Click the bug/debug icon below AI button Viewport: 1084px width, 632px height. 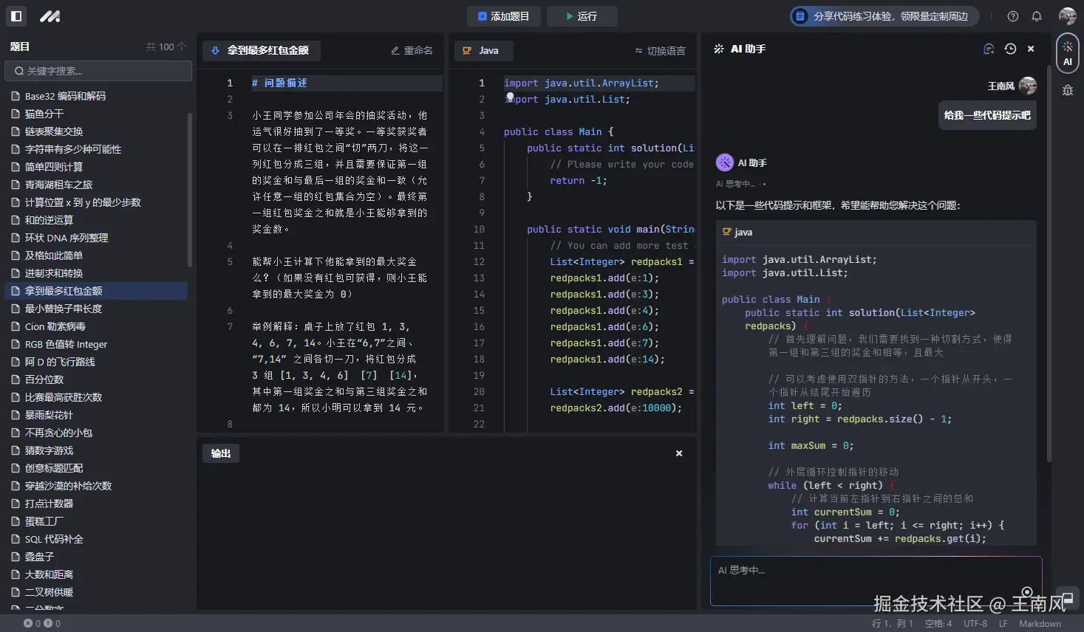1067,89
